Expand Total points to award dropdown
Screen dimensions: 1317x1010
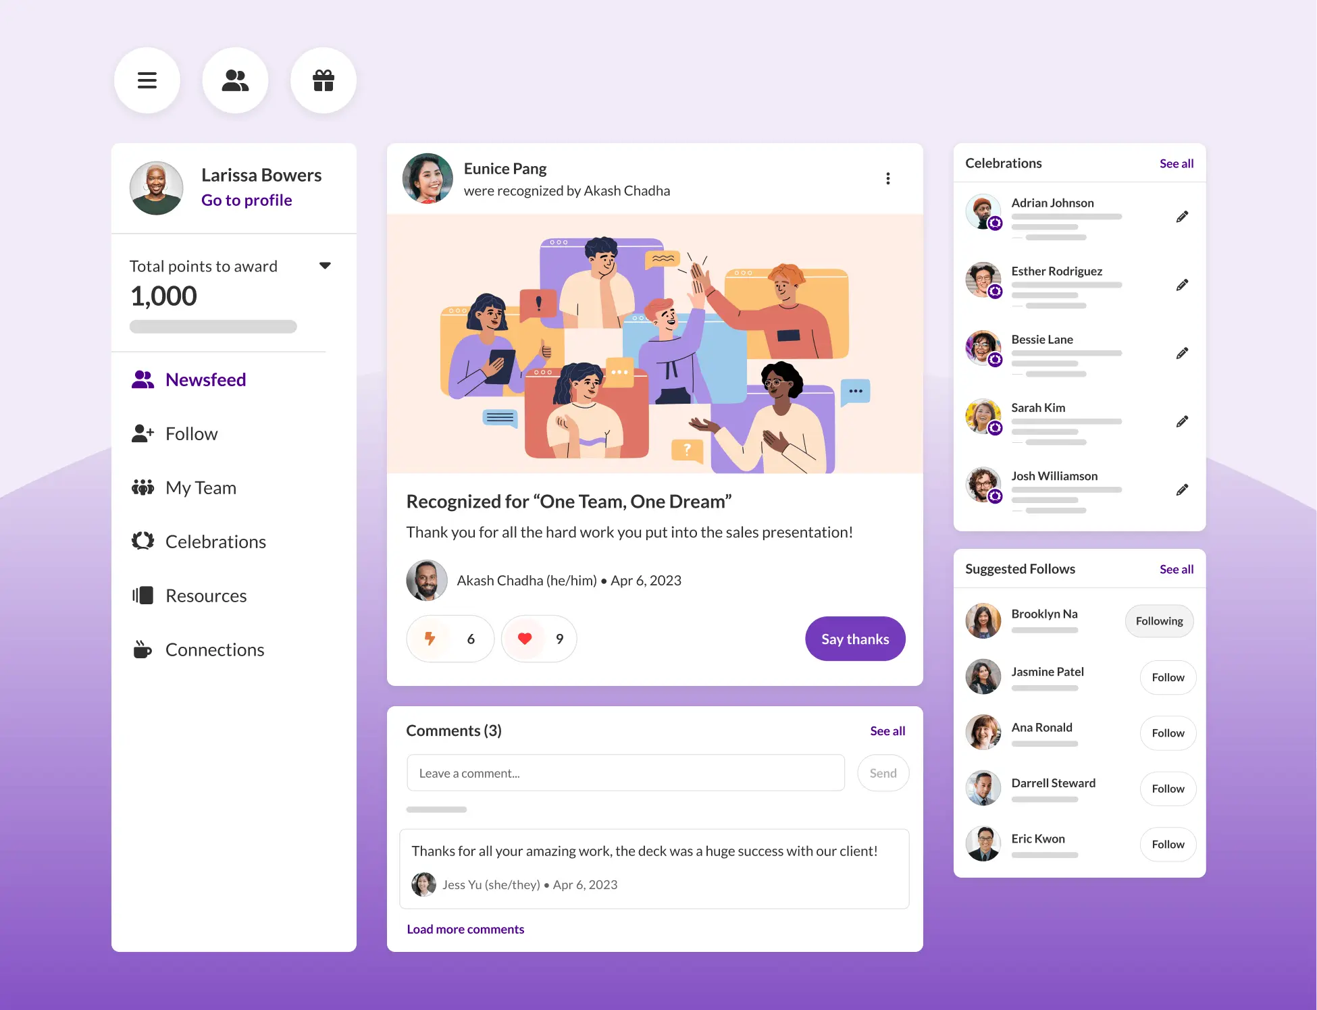point(326,264)
